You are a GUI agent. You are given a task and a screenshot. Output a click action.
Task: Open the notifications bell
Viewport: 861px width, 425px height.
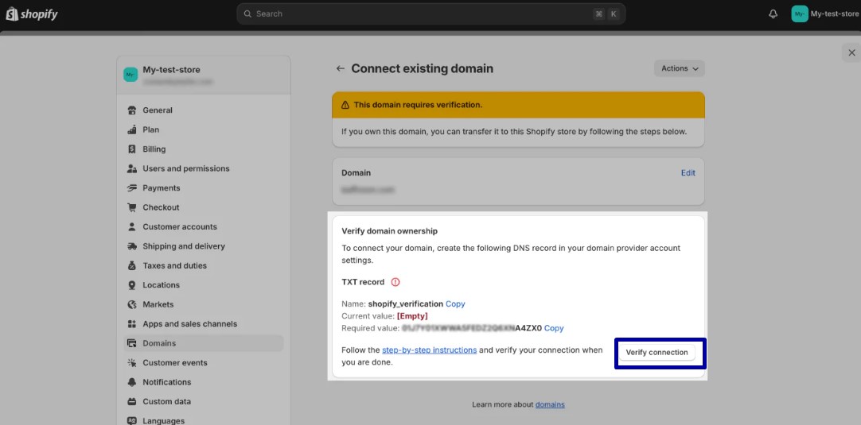[773, 14]
